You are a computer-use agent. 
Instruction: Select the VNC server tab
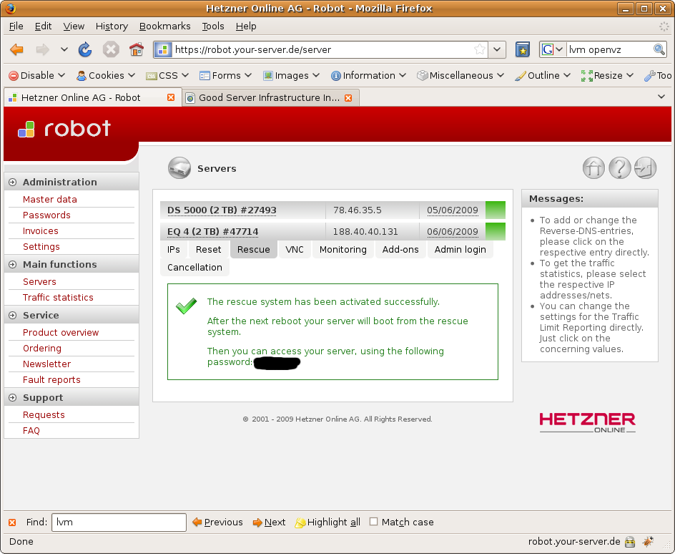tap(295, 249)
